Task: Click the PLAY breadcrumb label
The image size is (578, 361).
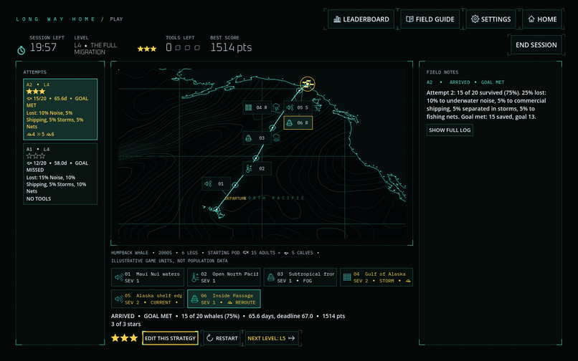Action: tap(116, 19)
